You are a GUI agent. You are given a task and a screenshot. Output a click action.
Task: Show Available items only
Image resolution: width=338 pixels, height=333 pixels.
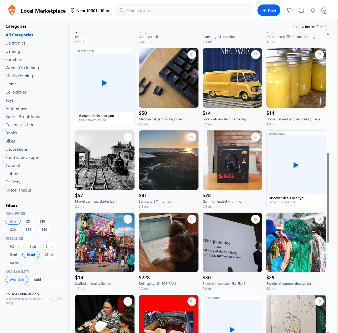17,280
